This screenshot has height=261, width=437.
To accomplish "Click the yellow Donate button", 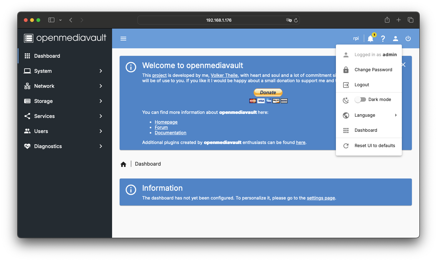I will [268, 93].
